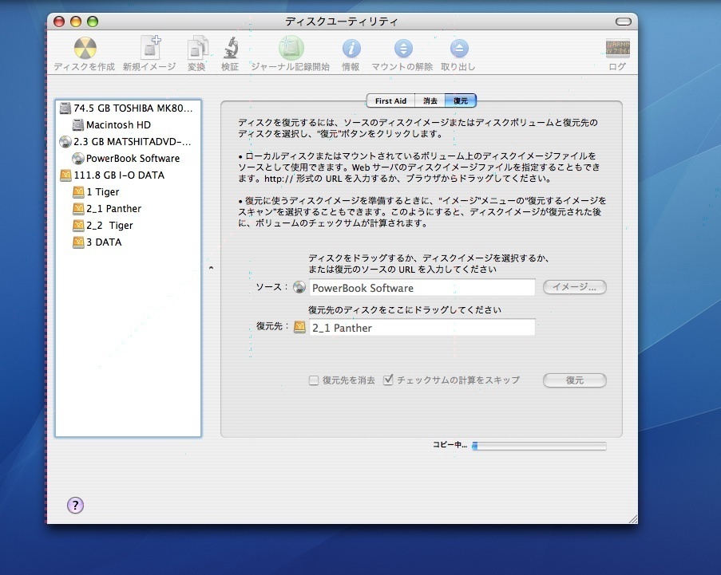Image resolution: width=721 pixels, height=575 pixels.
Task: Switch to the 復元 (Restore) tab
Action: click(x=460, y=100)
